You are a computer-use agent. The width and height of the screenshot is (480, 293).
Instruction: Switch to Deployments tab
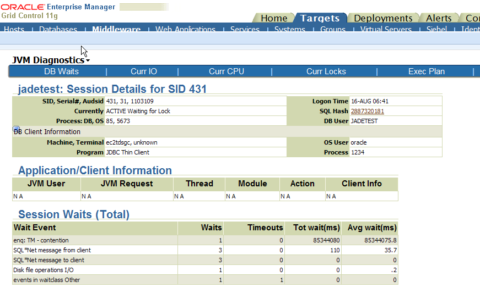click(383, 18)
